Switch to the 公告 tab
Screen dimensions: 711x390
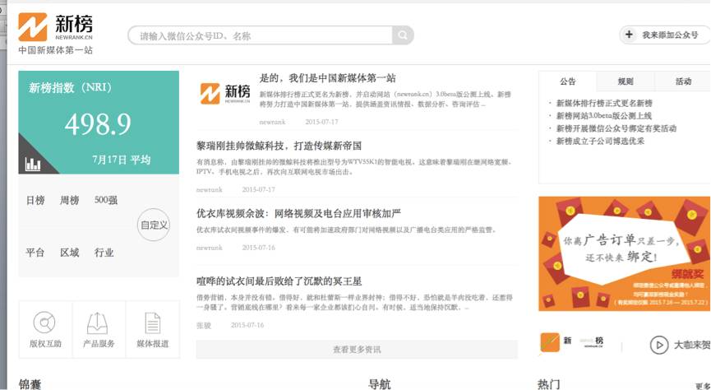(x=568, y=81)
